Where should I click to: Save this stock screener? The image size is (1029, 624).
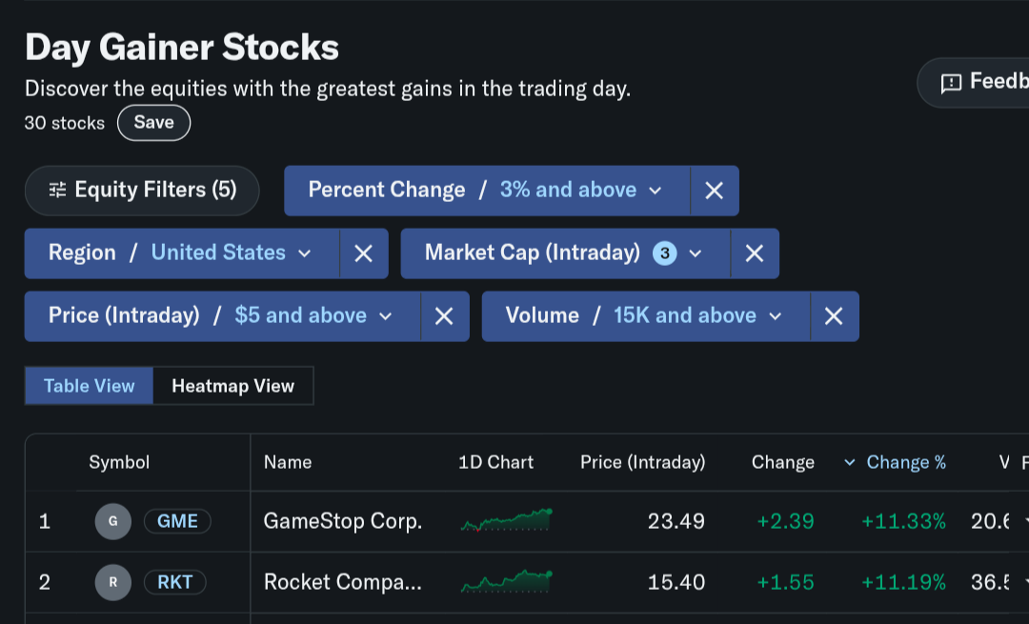pos(153,123)
